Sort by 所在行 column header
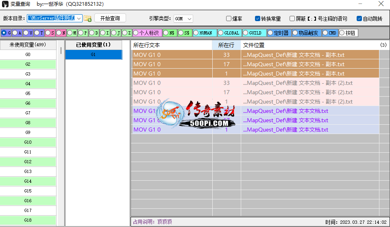 227,45
